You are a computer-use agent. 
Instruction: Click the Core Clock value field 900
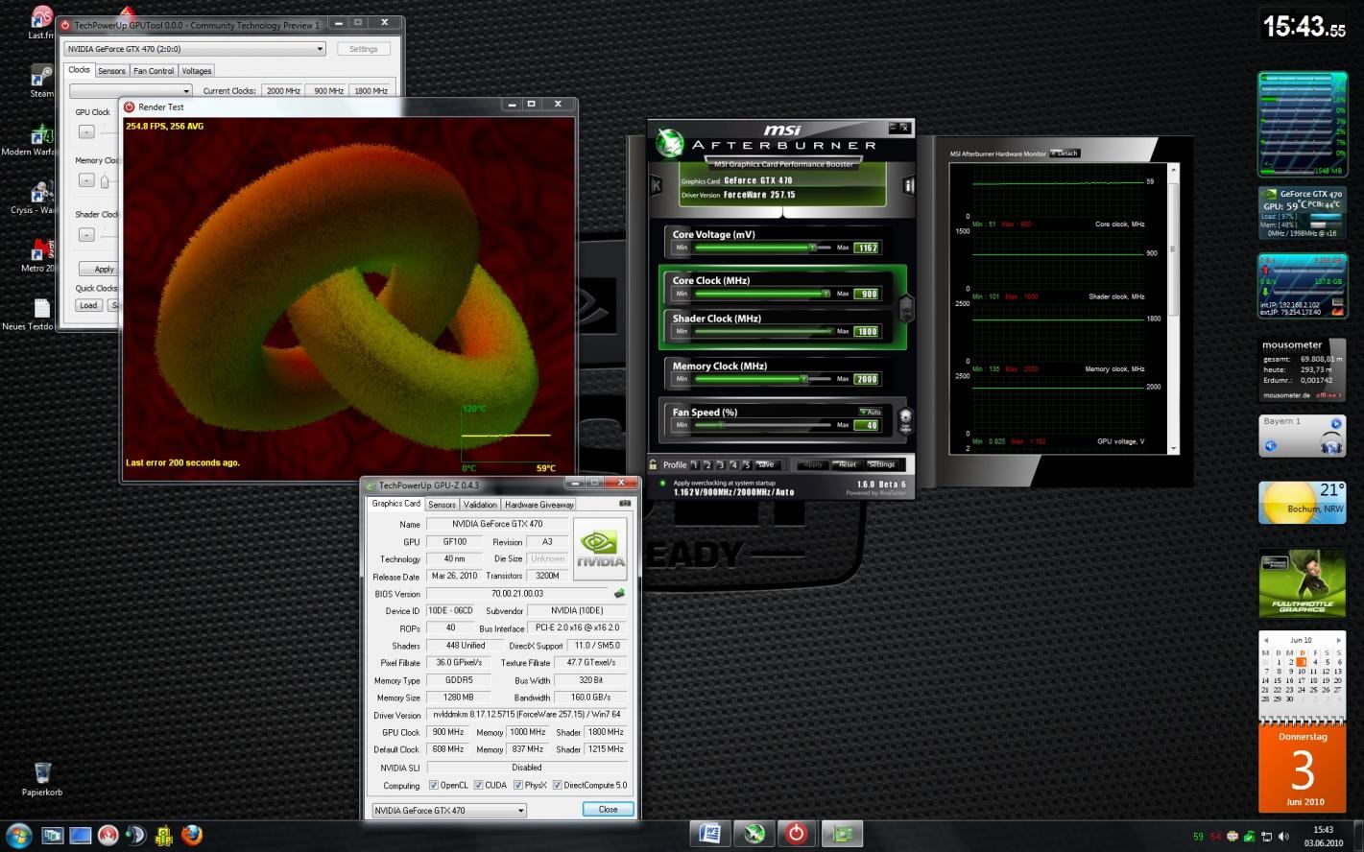point(868,294)
